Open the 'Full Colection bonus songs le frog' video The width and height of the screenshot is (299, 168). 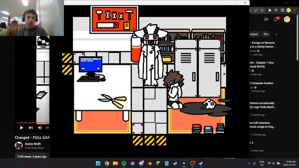click(x=262, y=125)
